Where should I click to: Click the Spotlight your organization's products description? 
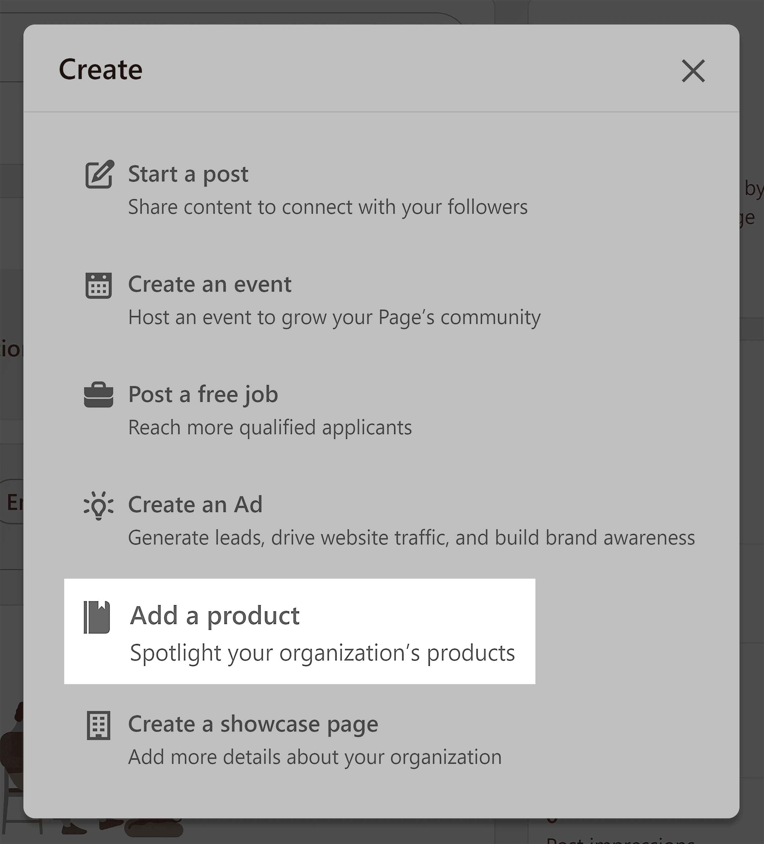323,652
